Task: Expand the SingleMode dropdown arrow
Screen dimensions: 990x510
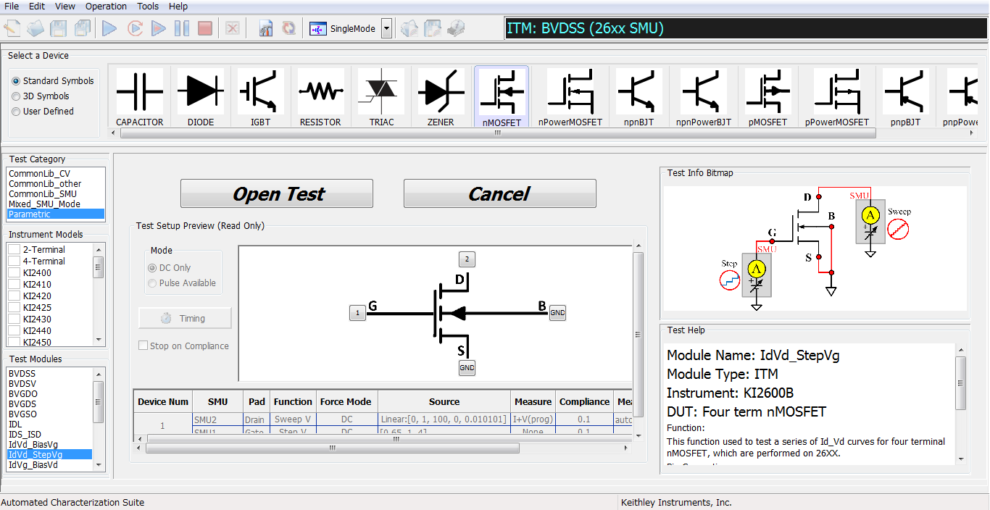Action: point(386,29)
